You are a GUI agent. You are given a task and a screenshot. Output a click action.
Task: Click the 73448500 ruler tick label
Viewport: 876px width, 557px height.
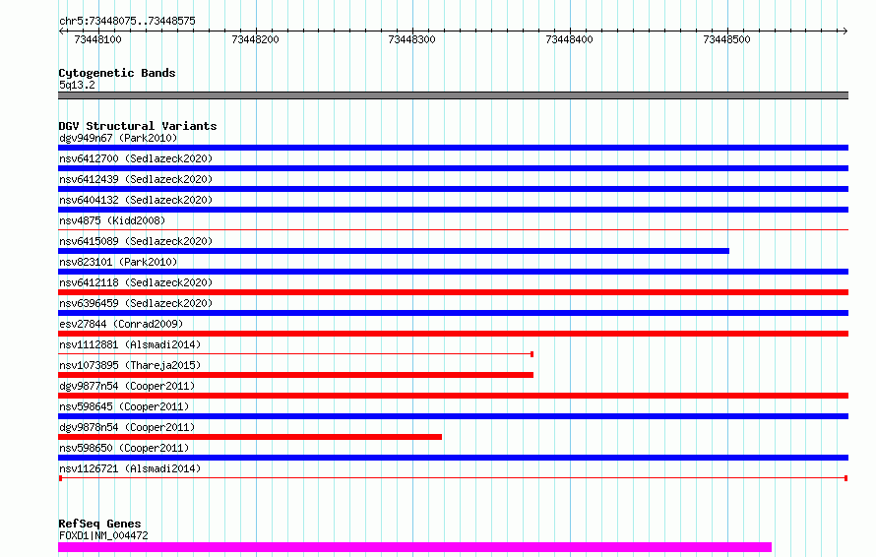tap(726, 39)
